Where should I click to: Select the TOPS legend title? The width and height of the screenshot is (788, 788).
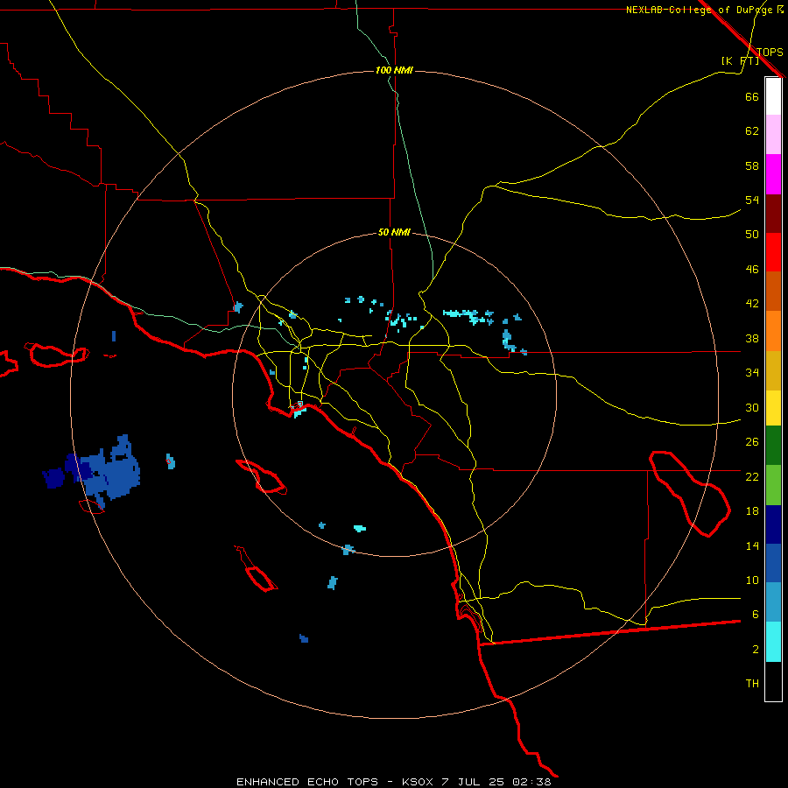coord(770,52)
